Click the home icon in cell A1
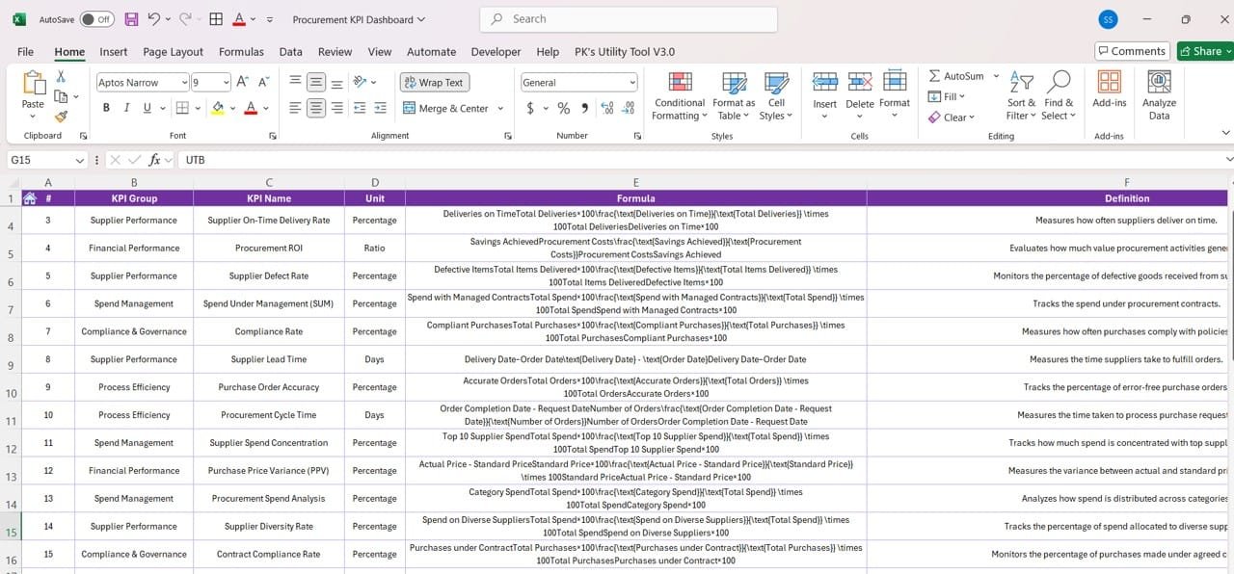The image size is (1234, 574). (30, 198)
